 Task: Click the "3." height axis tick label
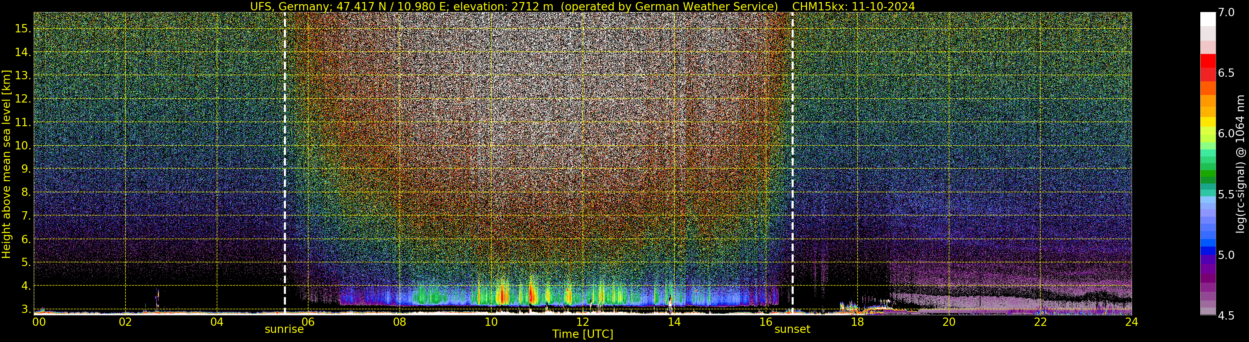pos(26,309)
